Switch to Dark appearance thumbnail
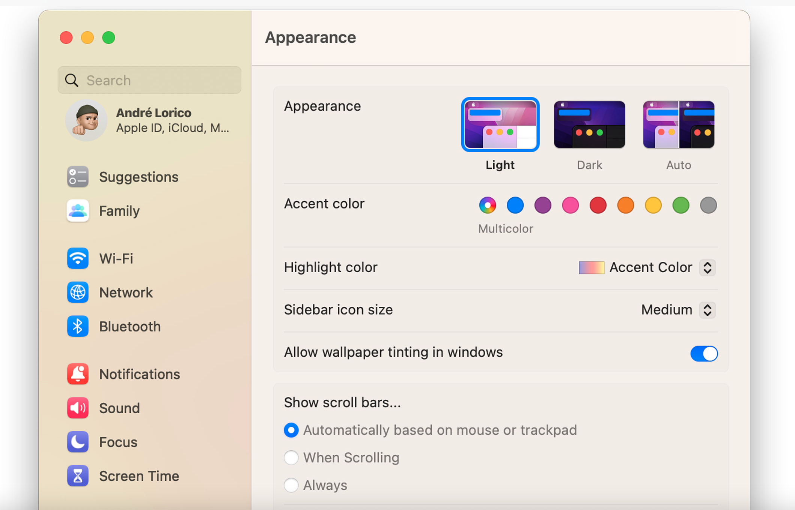Viewport: 795px width, 510px height. 589,125
